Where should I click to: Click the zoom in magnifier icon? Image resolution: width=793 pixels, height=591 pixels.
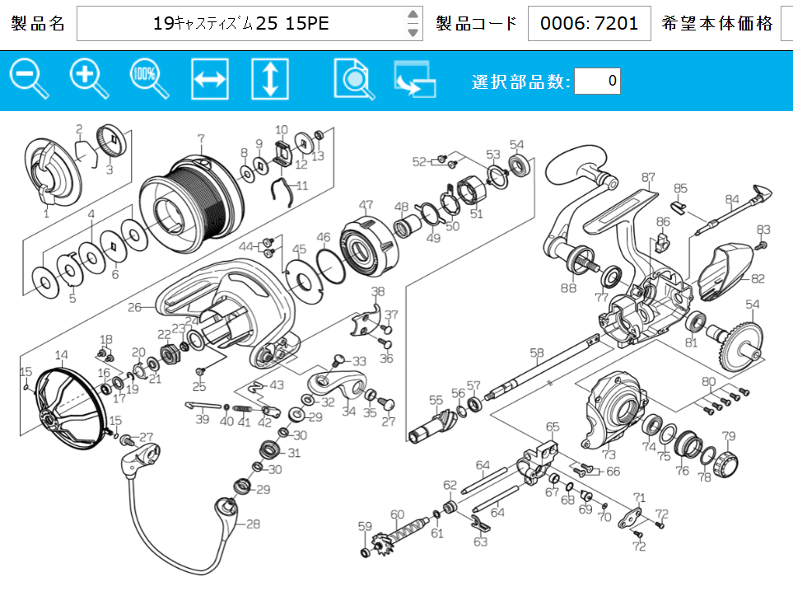(89, 78)
